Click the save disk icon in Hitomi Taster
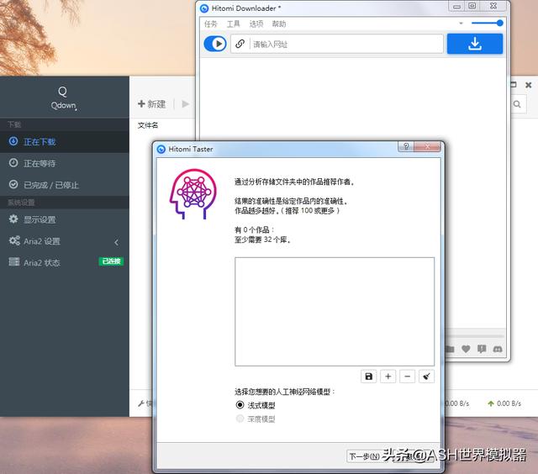The width and height of the screenshot is (538, 474). [369, 377]
